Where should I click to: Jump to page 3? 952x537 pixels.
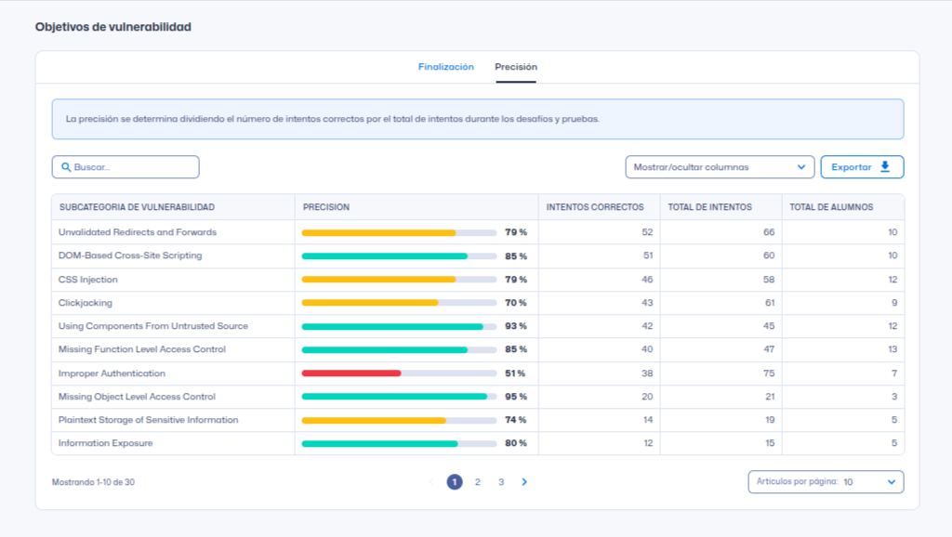pyautogui.click(x=501, y=482)
